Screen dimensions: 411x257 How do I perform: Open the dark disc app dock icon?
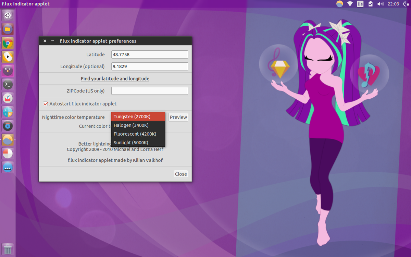point(8,126)
